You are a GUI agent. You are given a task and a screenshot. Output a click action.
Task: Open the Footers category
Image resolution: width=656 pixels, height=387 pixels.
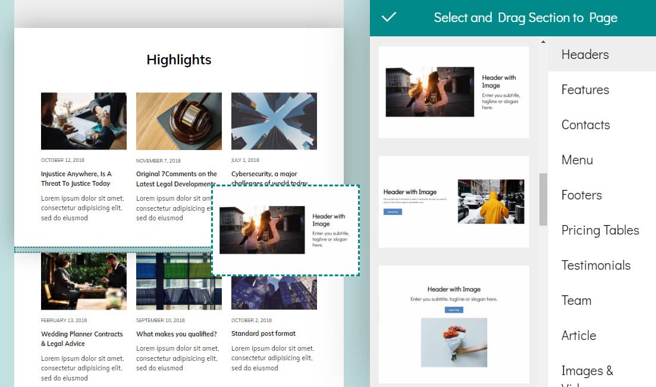pos(581,195)
